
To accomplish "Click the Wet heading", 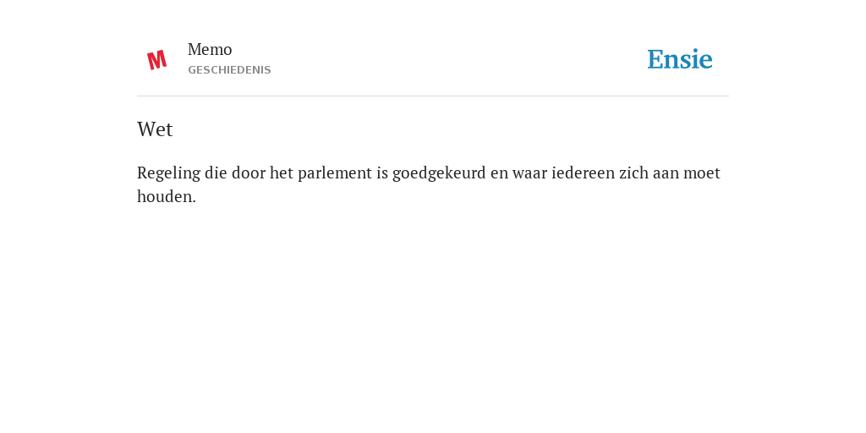I will pos(155,129).
